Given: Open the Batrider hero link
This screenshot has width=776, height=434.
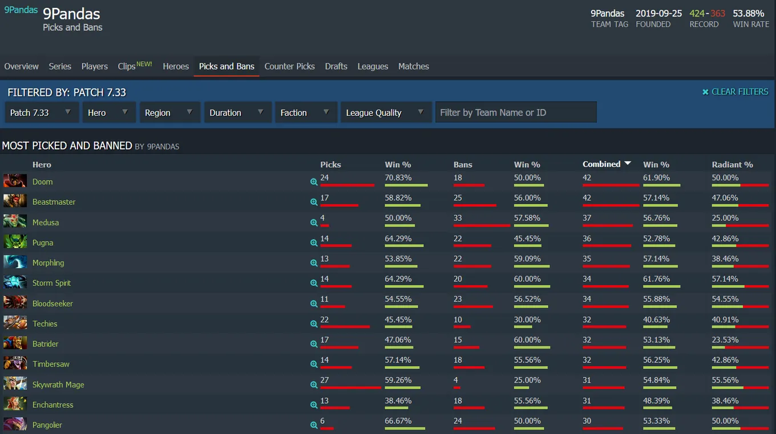Looking at the screenshot, I should point(46,344).
